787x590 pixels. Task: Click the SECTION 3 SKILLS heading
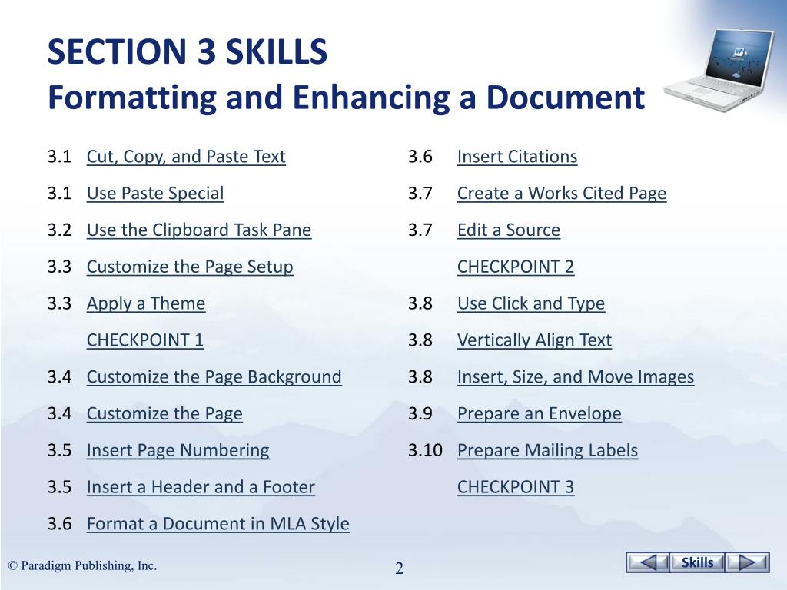pyautogui.click(x=188, y=51)
